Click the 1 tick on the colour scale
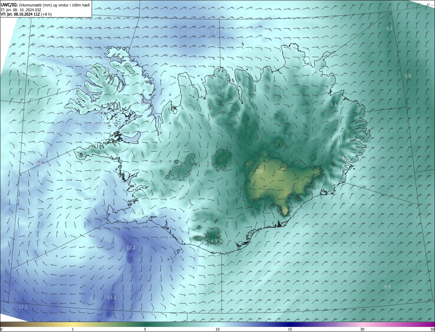The width and height of the screenshot is (435, 332). [73, 329]
